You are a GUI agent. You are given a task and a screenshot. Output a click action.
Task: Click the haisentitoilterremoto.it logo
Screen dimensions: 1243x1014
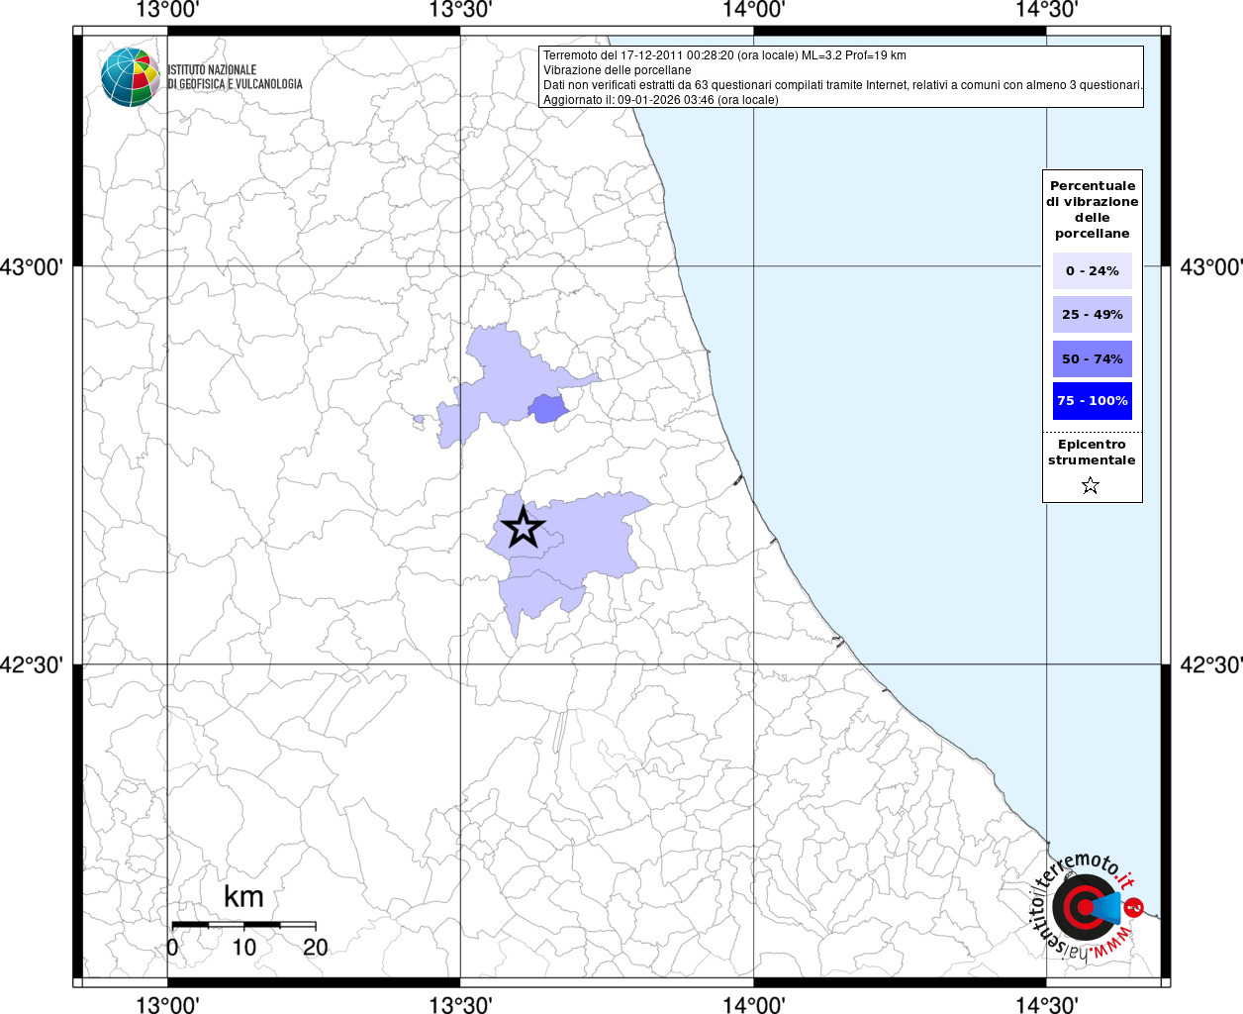click(x=1087, y=906)
